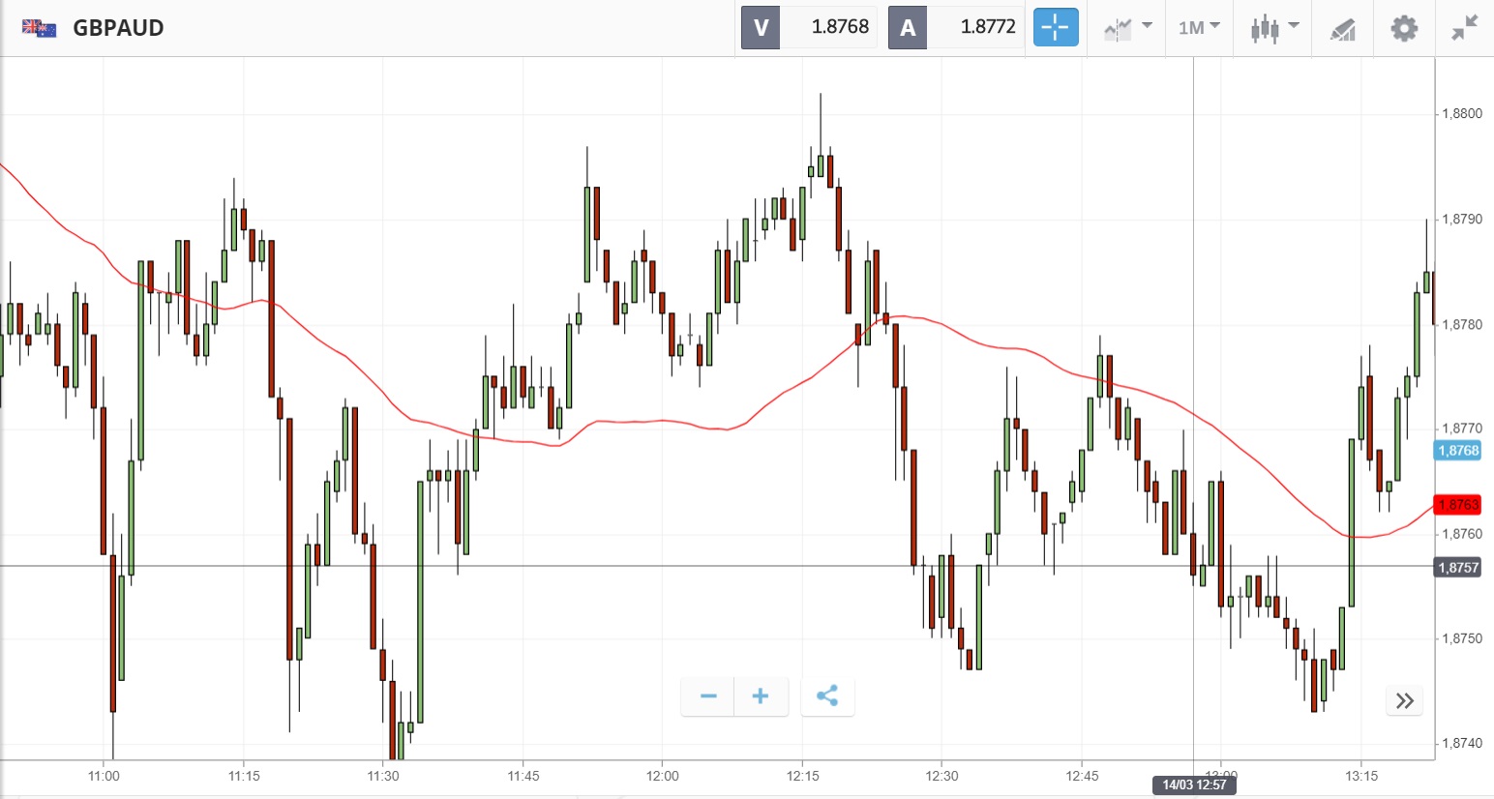Zoom in with the plus button
The width and height of the screenshot is (1494, 799).
pyautogui.click(x=761, y=696)
